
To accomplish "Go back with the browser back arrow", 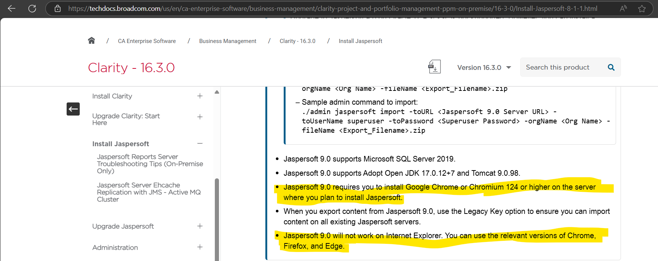I will (x=12, y=8).
